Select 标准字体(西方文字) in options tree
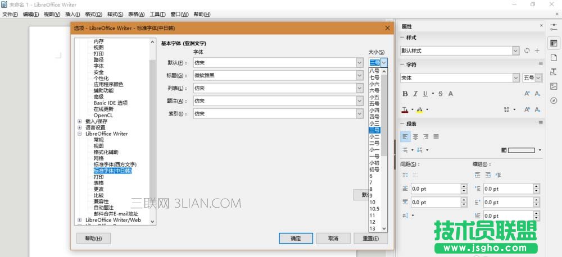 pos(115,164)
